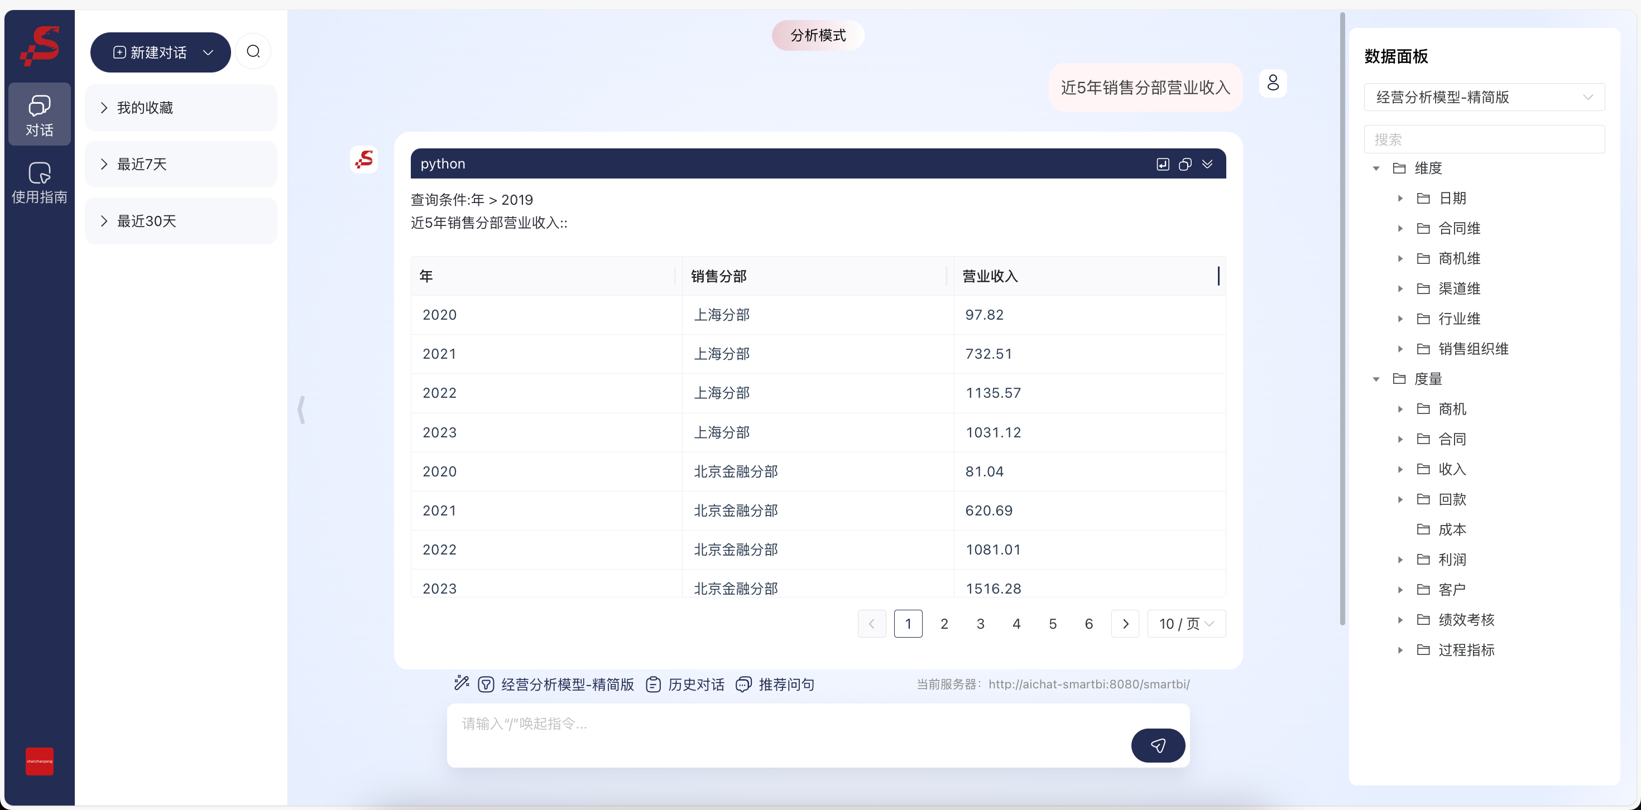Screen dimensions: 1641x810
Task: Click the 搜索 search field in data panel
Action: pyautogui.click(x=1484, y=139)
